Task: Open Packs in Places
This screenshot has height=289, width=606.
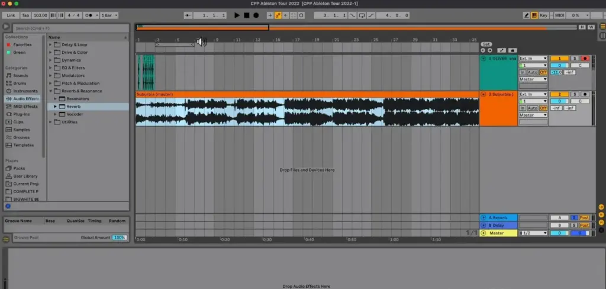Action: 19,168
